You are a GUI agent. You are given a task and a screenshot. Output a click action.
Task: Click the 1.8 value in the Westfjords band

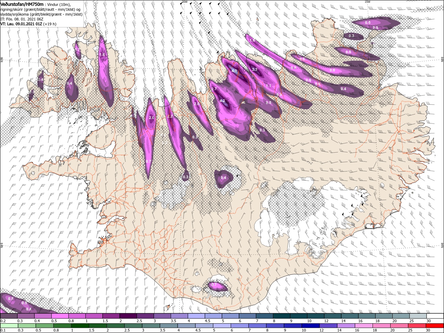pyautogui.click(x=102, y=55)
